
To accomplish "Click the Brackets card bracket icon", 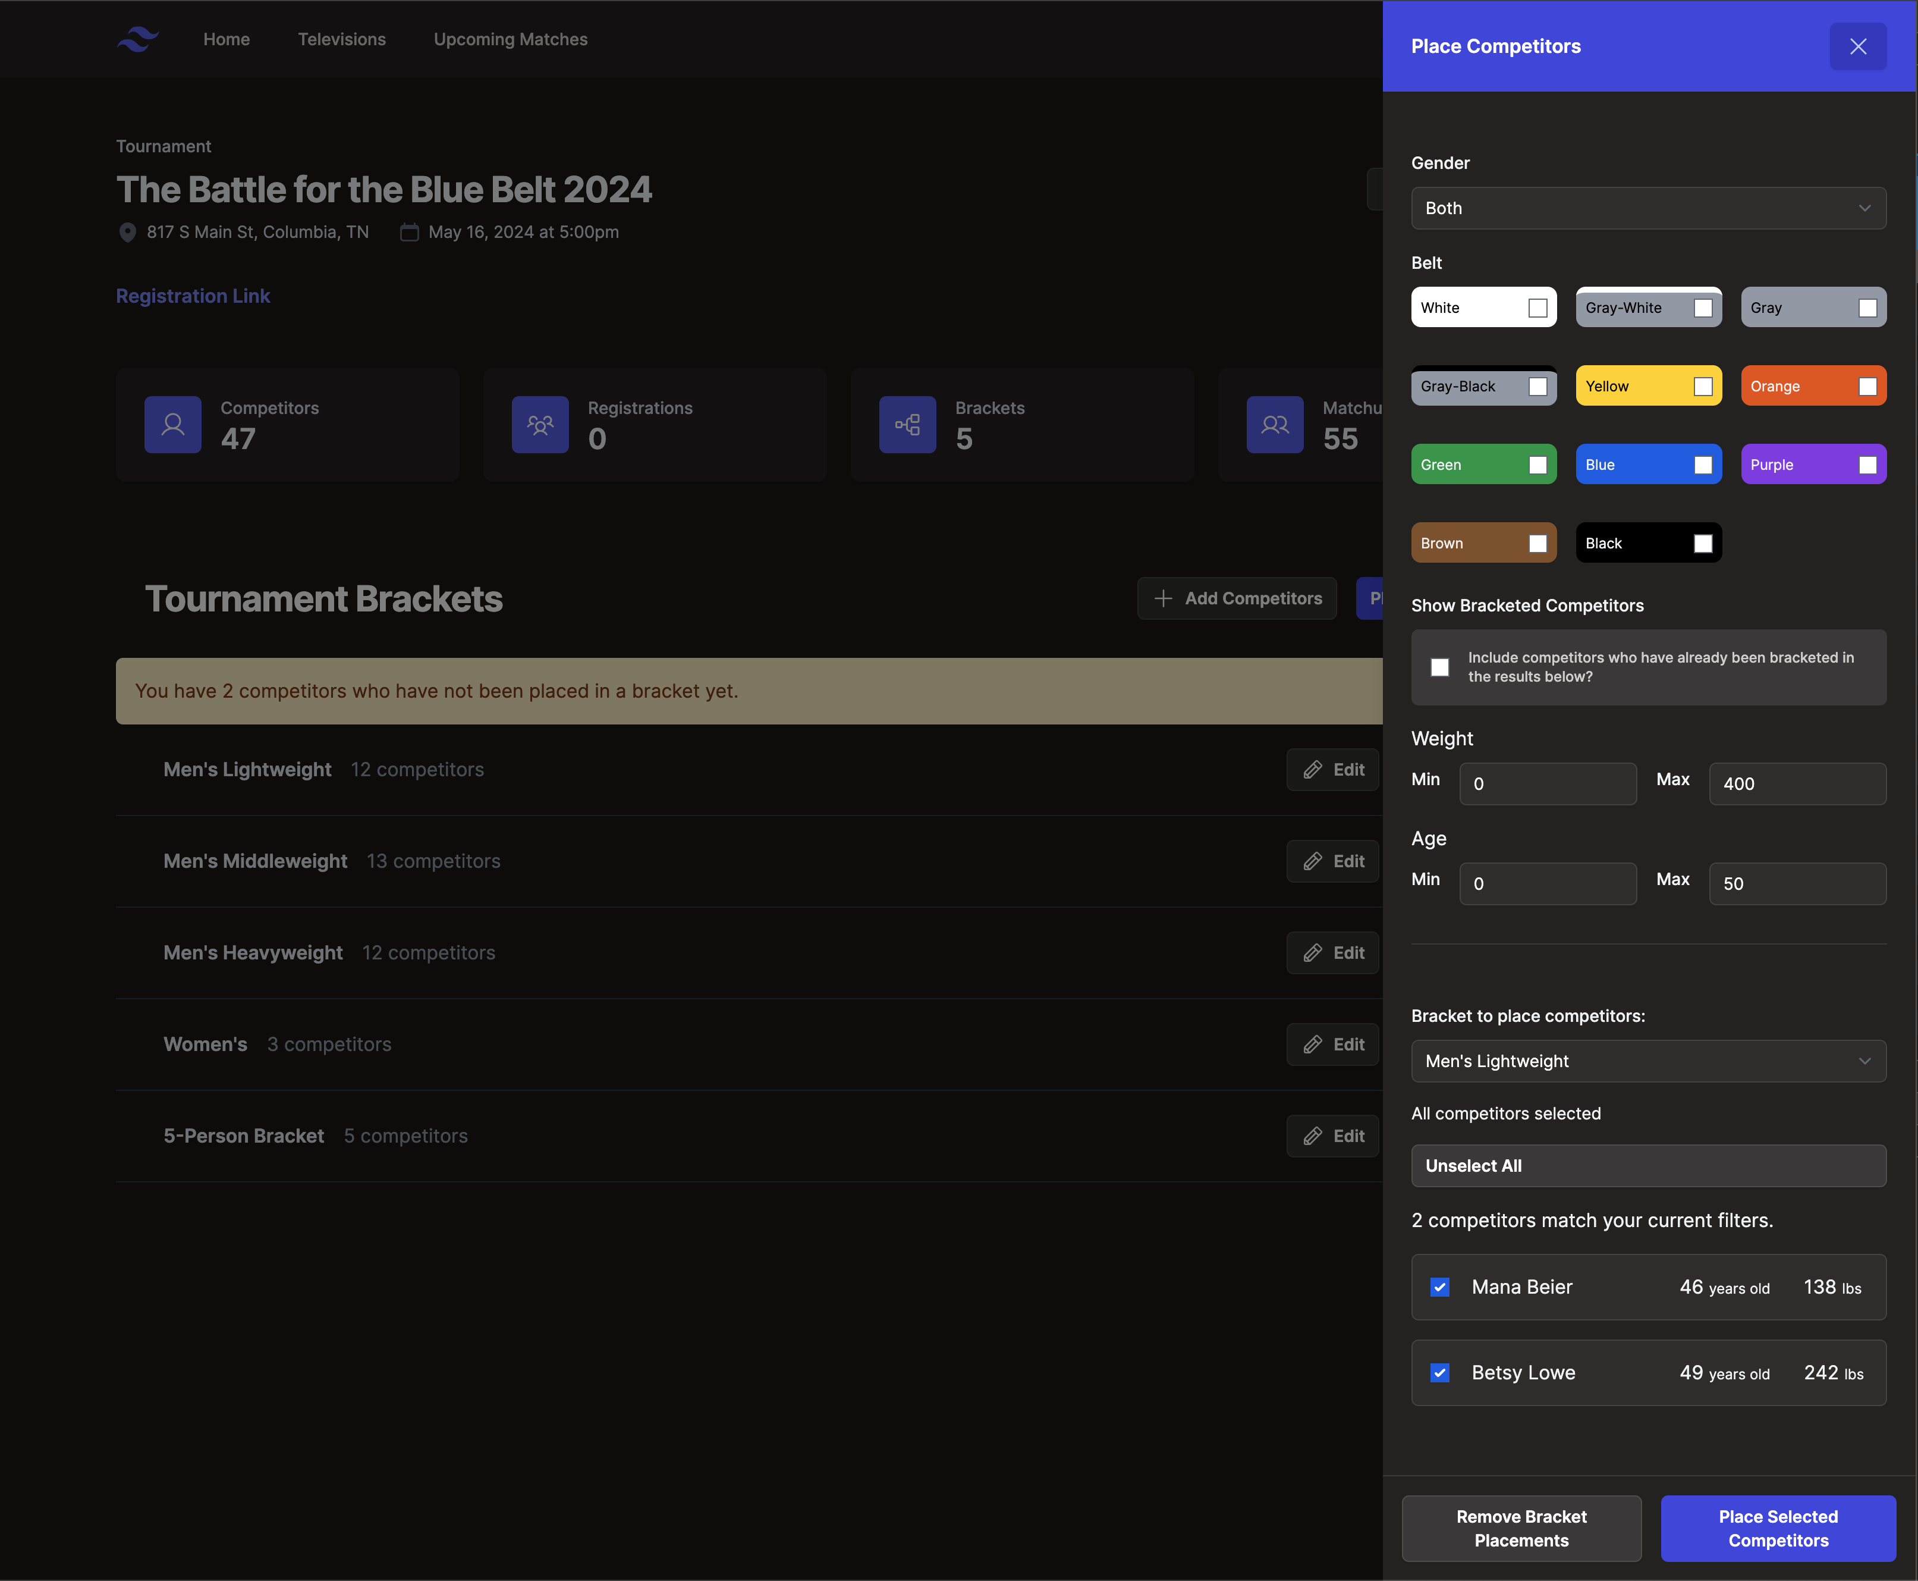I will click(x=907, y=424).
